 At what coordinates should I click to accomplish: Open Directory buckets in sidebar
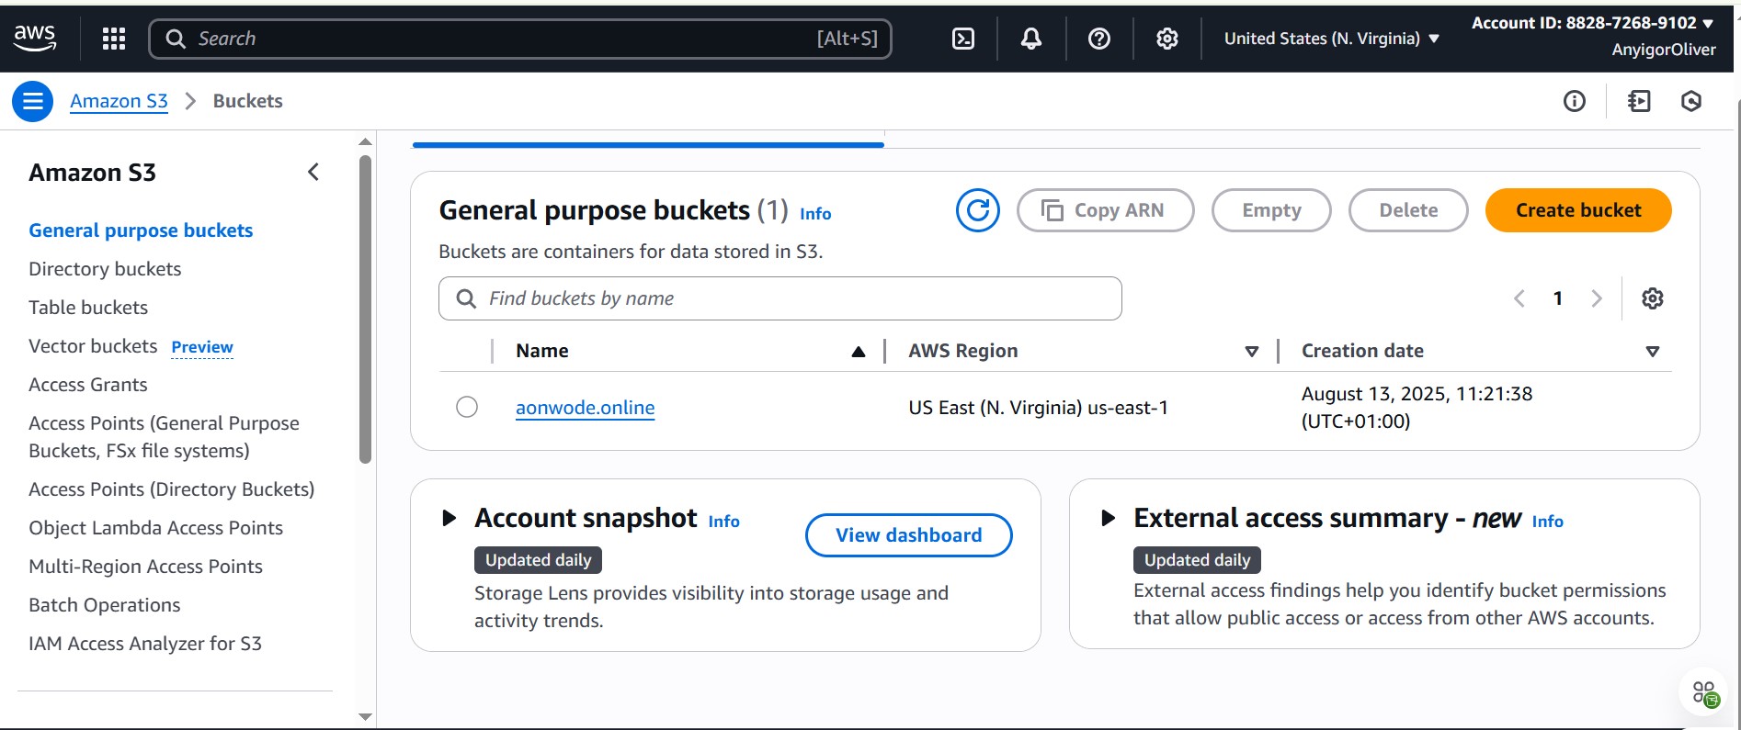pos(105,269)
